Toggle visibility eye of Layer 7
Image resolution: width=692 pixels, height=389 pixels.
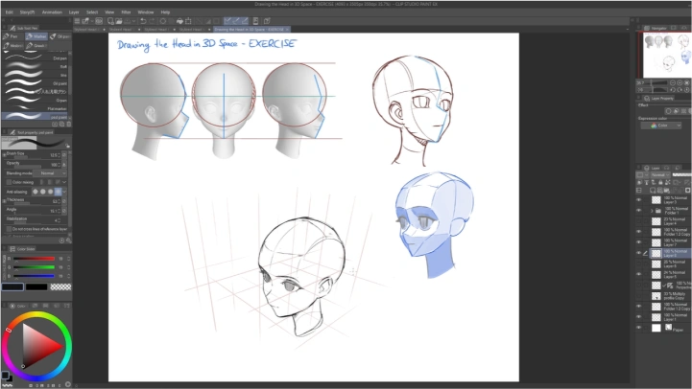pyautogui.click(x=638, y=242)
